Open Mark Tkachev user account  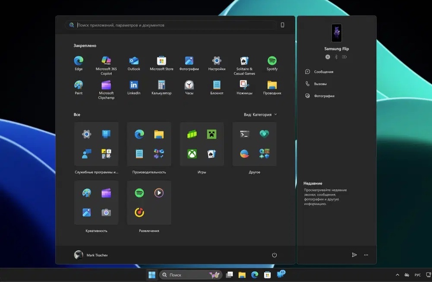pos(91,255)
